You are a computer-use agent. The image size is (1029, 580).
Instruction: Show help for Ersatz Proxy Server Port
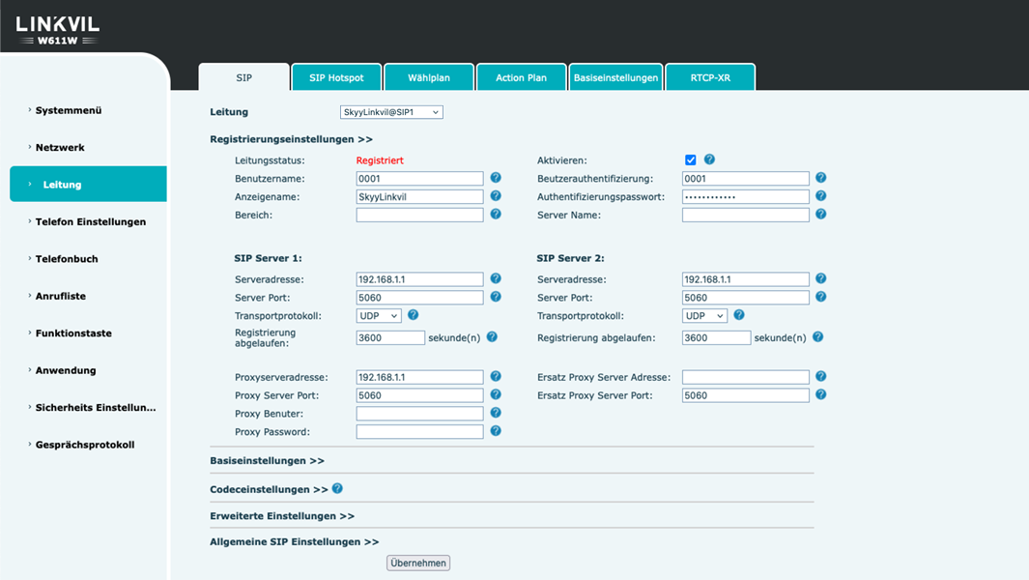[x=820, y=394]
